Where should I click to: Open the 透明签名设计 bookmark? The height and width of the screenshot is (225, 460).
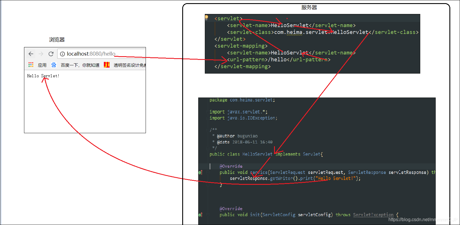(130, 65)
